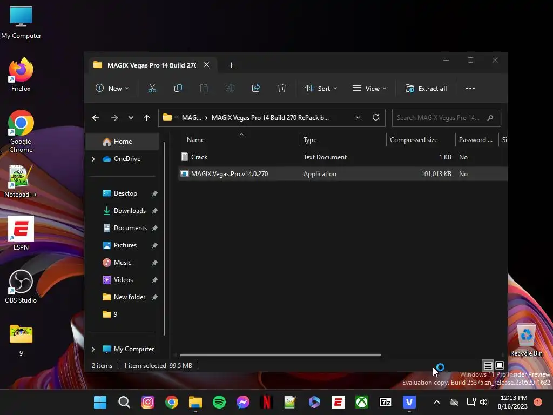
Task: Go up one folder level
Action: click(x=147, y=118)
